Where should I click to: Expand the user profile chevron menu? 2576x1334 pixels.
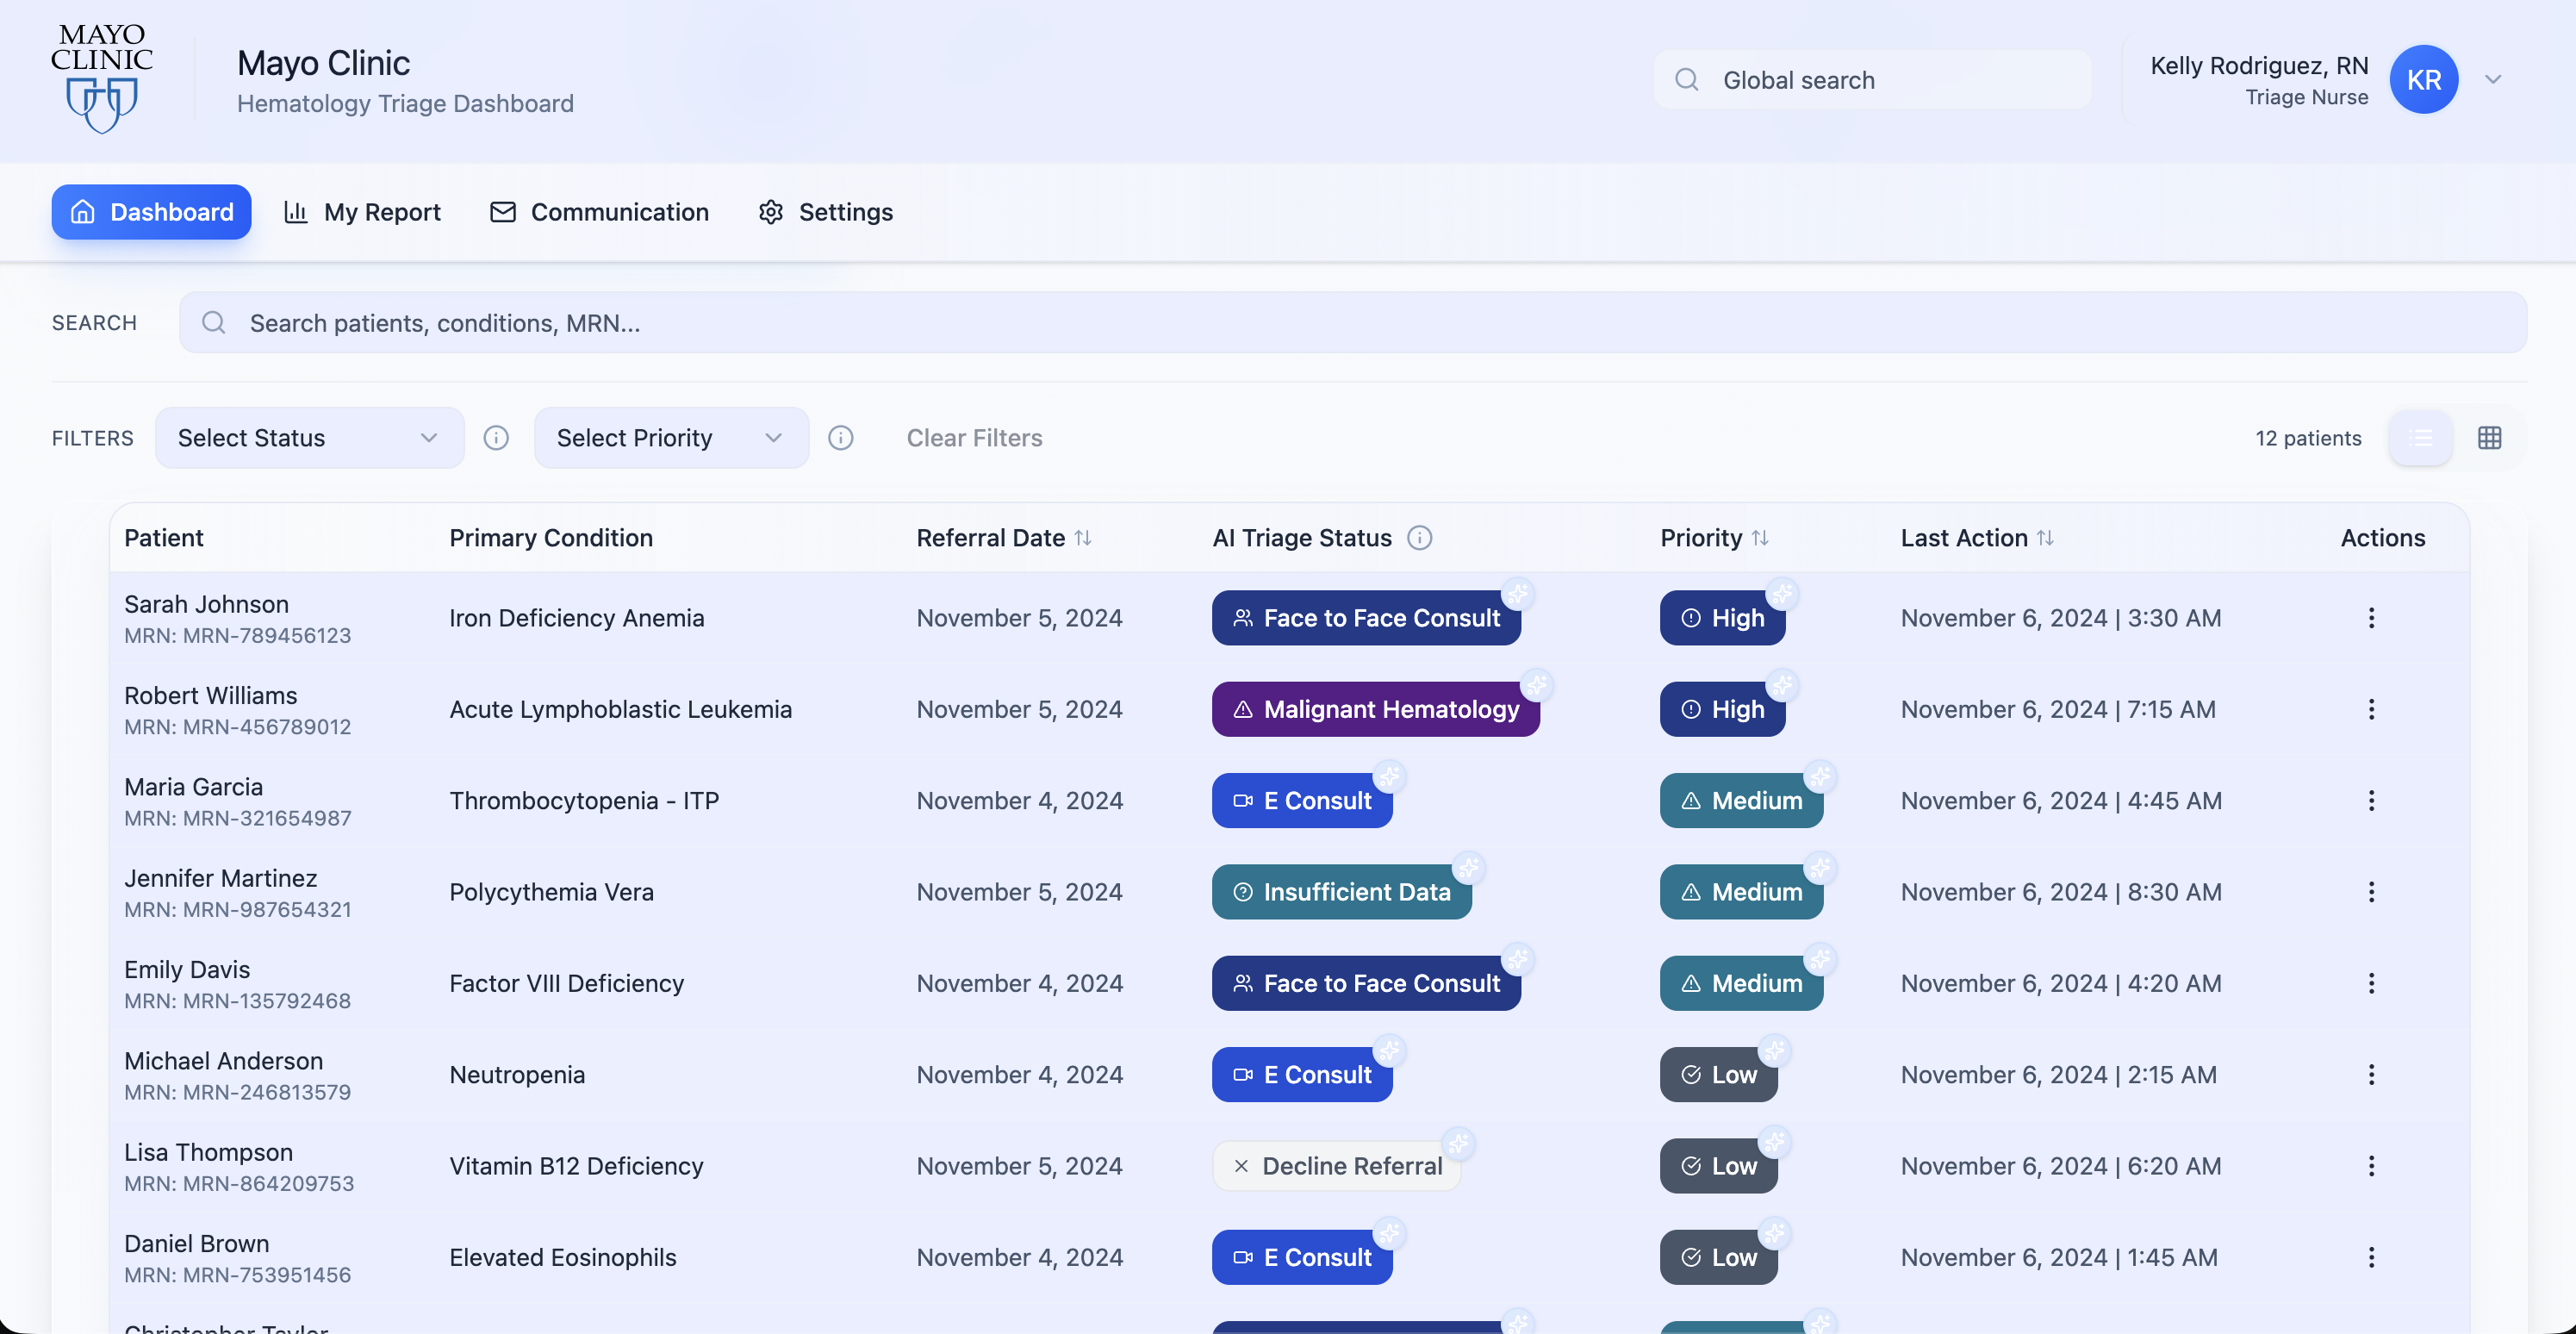(x=2493, y=80)
